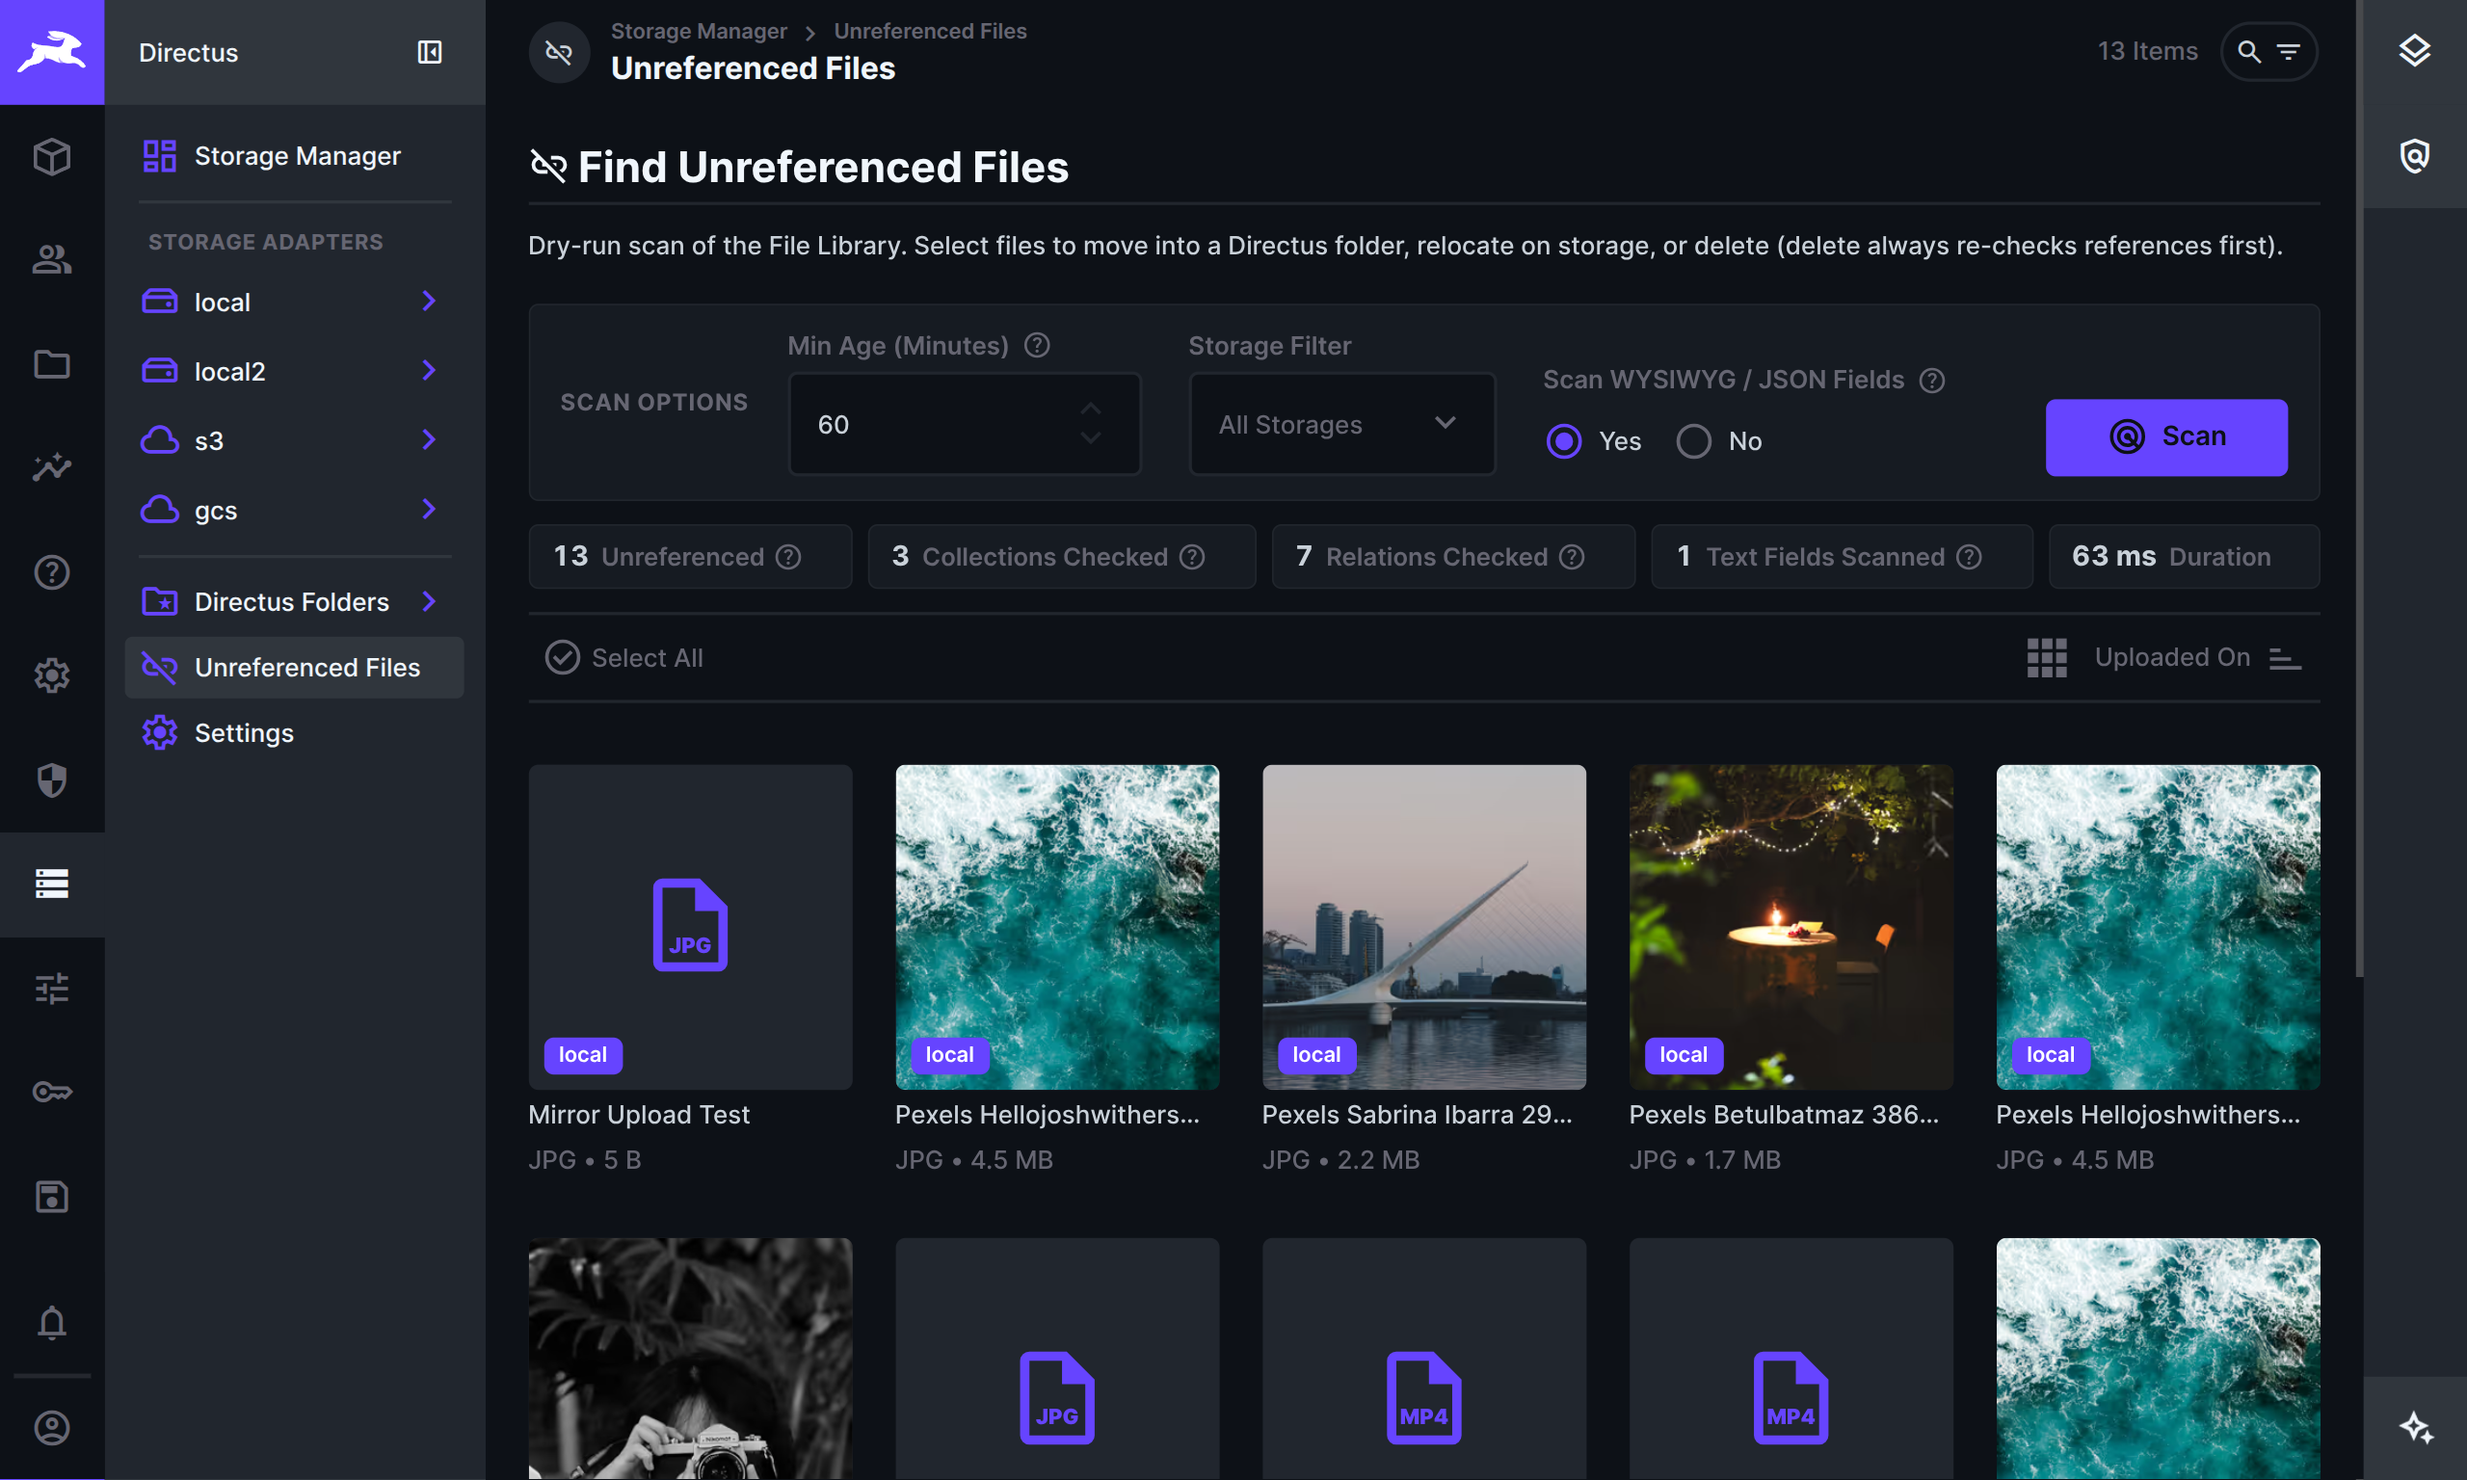The width and height of the screenshot is (2467, 1480).
Task: Show help for Text Fields Scanned stat
Action: (1970, 557)
